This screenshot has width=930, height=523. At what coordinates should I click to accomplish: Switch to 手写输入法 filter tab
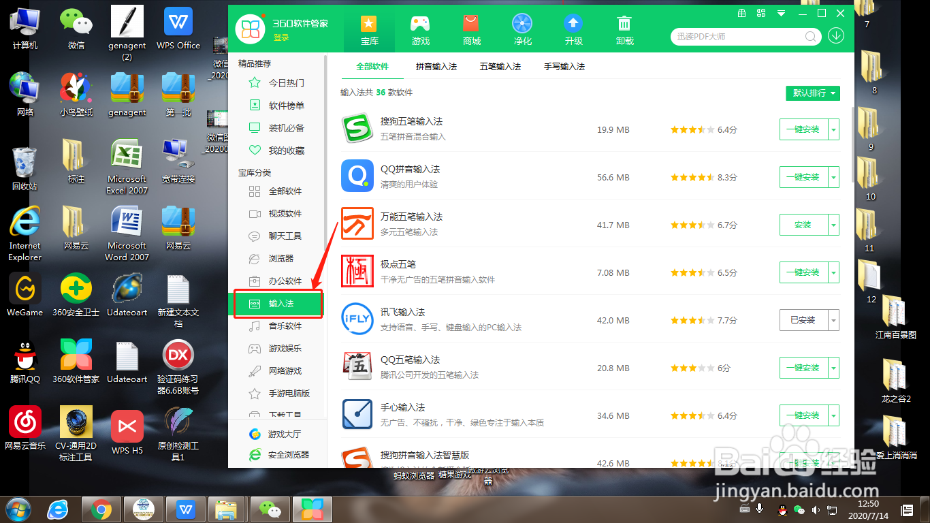pyautogui.click(x=564, y=67)
